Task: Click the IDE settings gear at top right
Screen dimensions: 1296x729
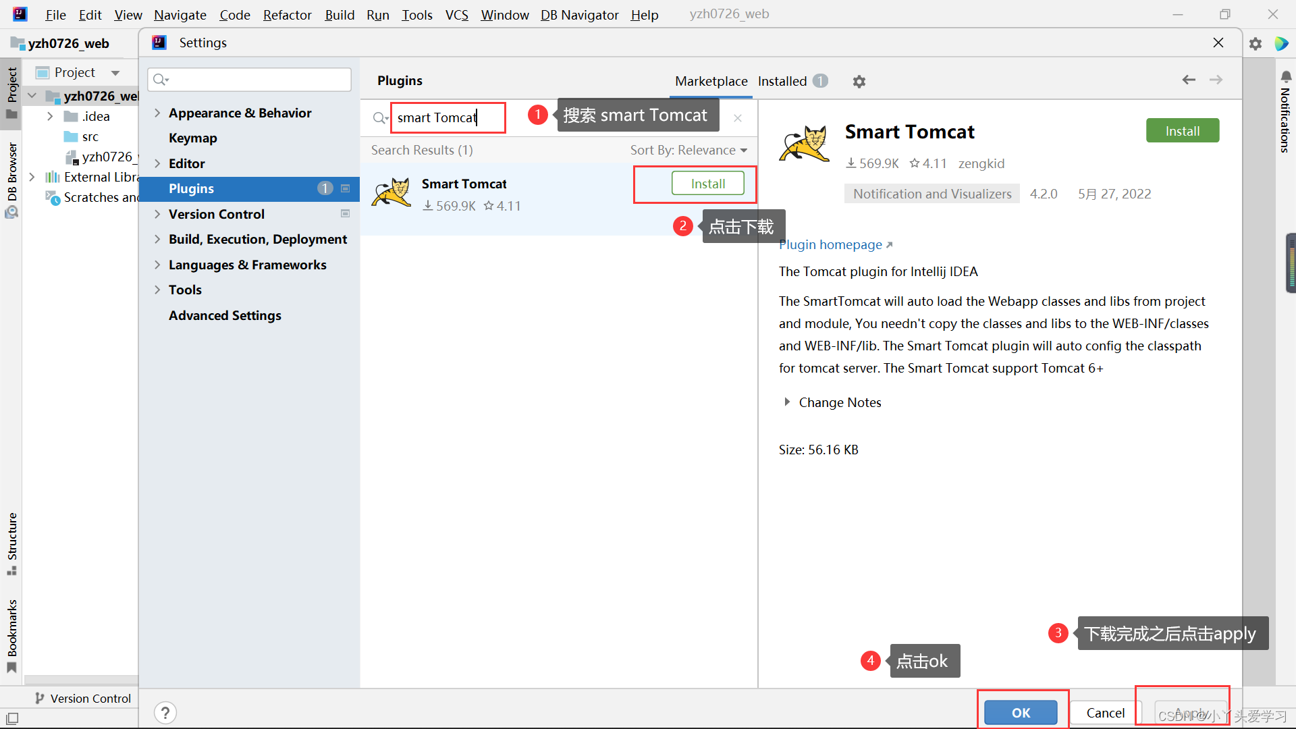Action: (1255, 44)
